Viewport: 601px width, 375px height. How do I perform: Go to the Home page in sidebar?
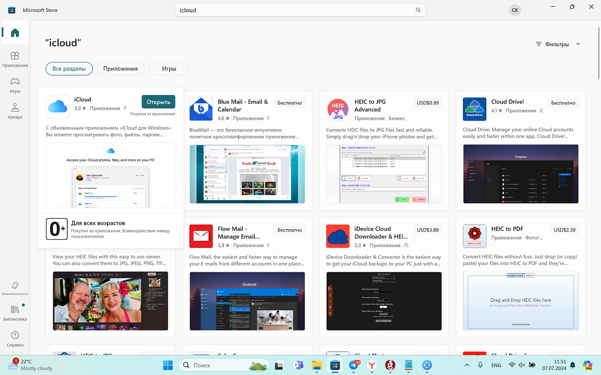(15, 33)
